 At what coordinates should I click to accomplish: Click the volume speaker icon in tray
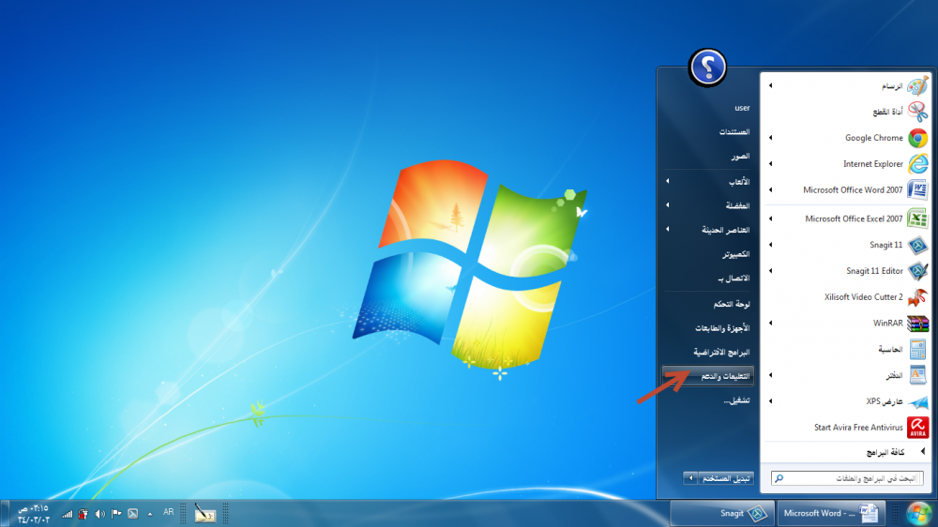coord(100,514)
